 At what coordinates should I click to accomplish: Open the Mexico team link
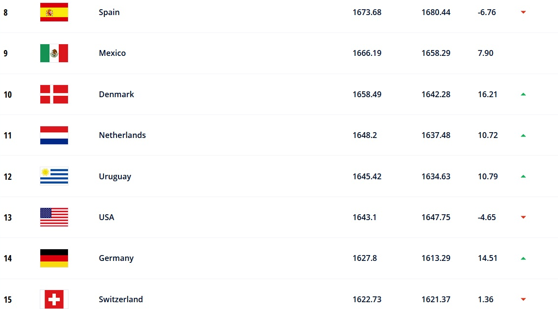[112, 53]
